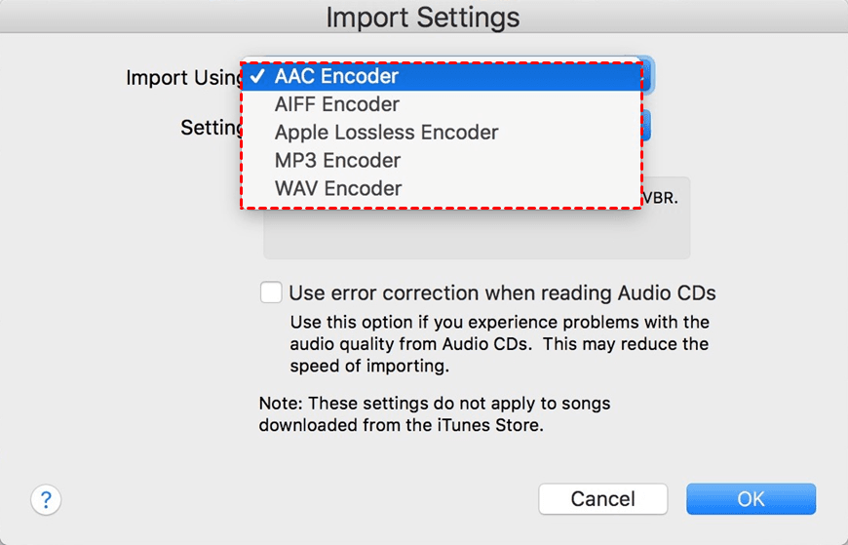Open help via the question mark icon
The image size is (848, 545).
[46, 499]
